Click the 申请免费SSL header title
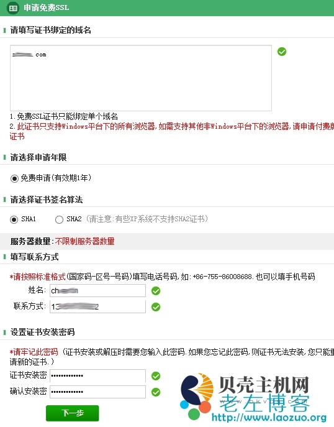Screen dimensions: 334x427 [x=46, y=7]
